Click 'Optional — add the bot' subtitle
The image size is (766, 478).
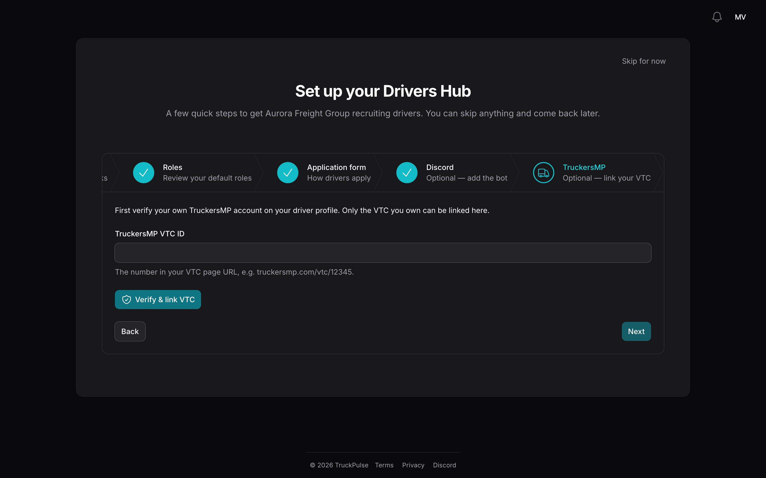pyautogui.click(x=467, y=178)
